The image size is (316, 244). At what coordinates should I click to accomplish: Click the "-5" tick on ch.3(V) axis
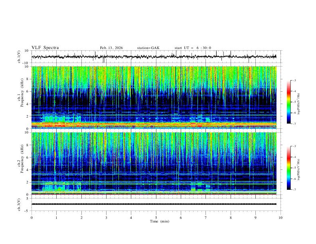[x=27, y=211]
